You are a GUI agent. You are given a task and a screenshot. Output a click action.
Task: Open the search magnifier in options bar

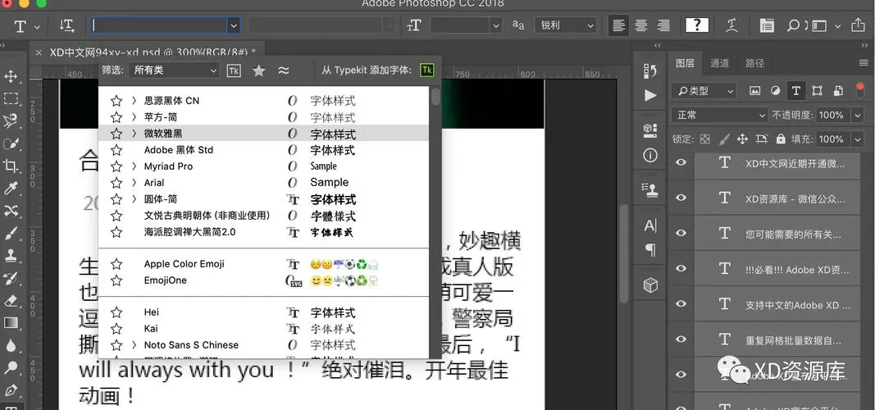pos(793,25)
